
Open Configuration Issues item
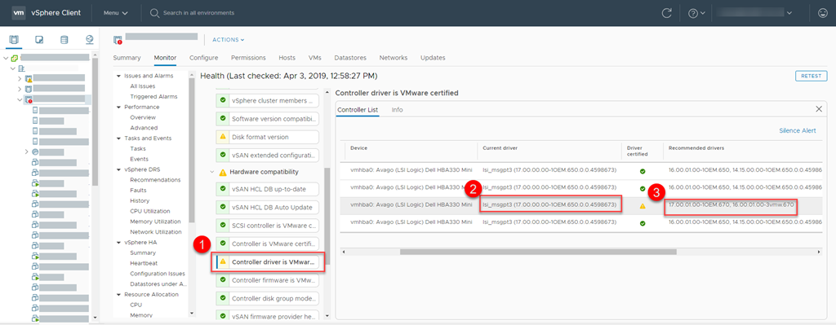158,274
